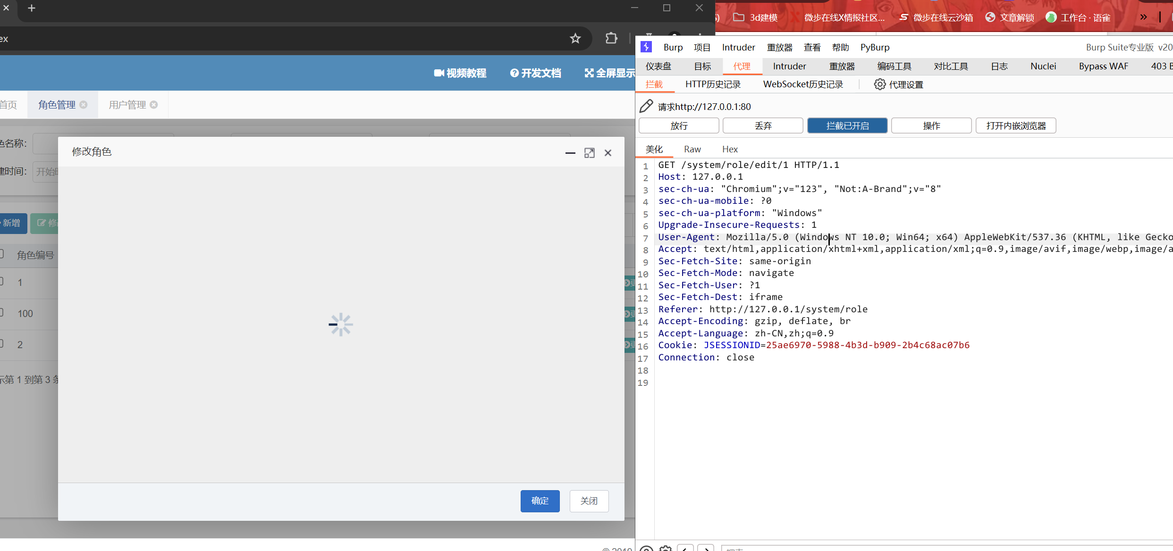The height and width of the screenshot is (551, 1173).
Task: Open the browser extensions puzzle icon
Action: coord(611,38)
